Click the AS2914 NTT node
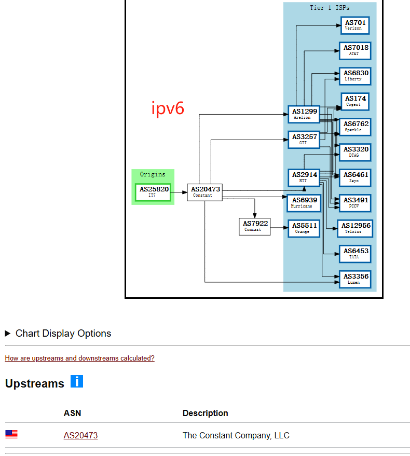The image size is (410, 456). click(304, 178)
